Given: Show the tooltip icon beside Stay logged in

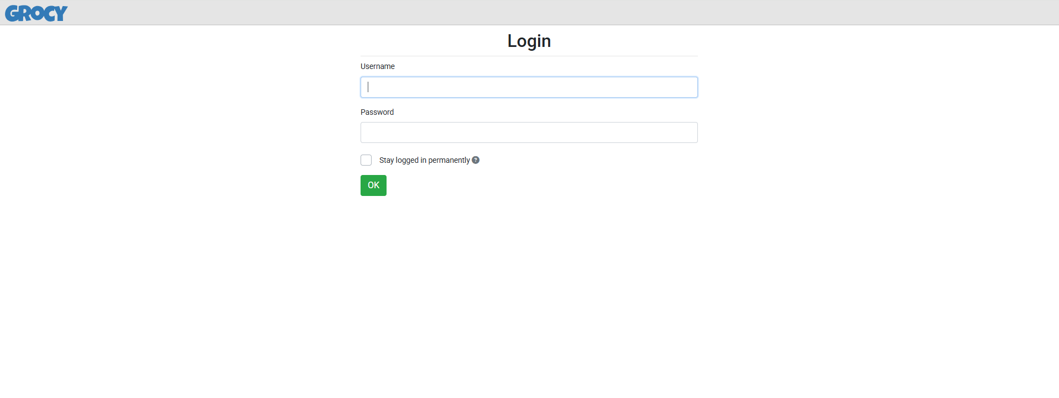Looking at the screenshot, I should click(476, 160).
